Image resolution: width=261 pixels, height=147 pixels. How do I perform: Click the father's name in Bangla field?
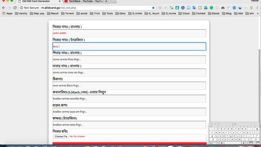[129, 60]
